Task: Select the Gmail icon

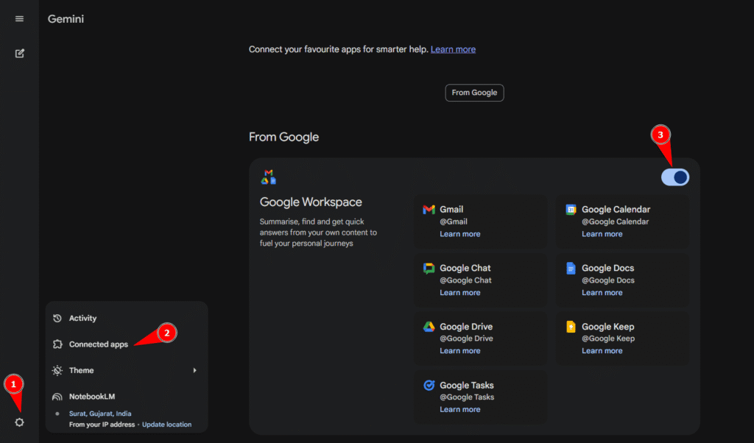Action: pyautogui.click(x=429, y=209)
